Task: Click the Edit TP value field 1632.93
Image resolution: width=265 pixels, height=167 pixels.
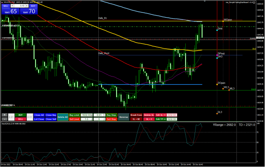Action: (172, 119)
